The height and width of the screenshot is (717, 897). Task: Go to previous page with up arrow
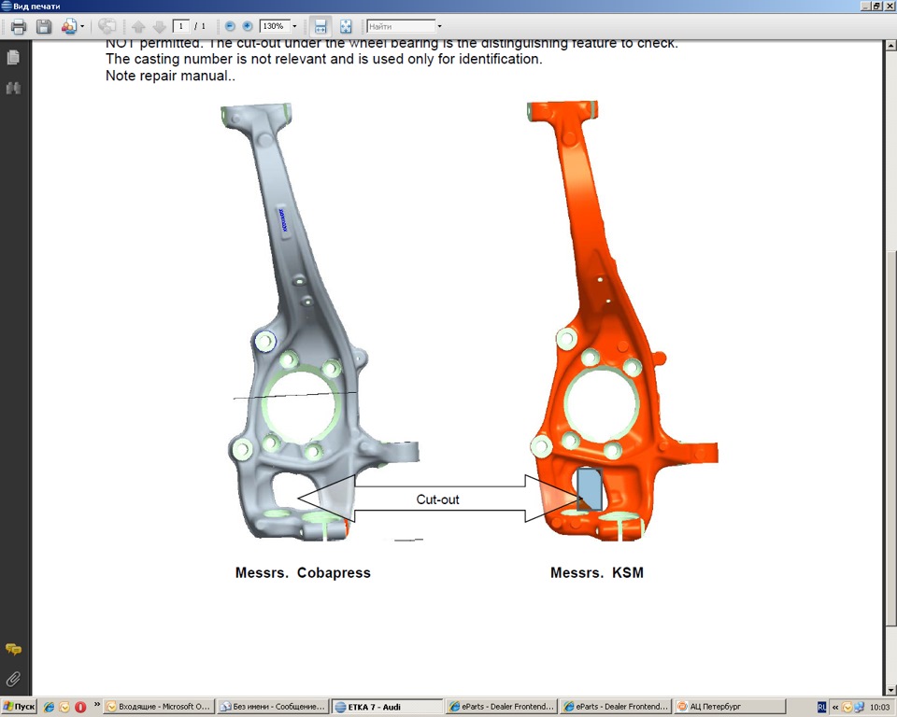138,26
